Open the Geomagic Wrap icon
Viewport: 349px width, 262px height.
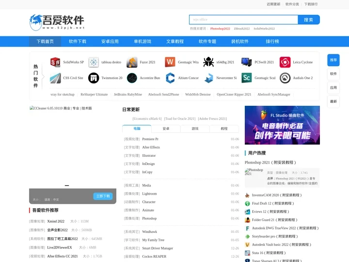point(170,62)
